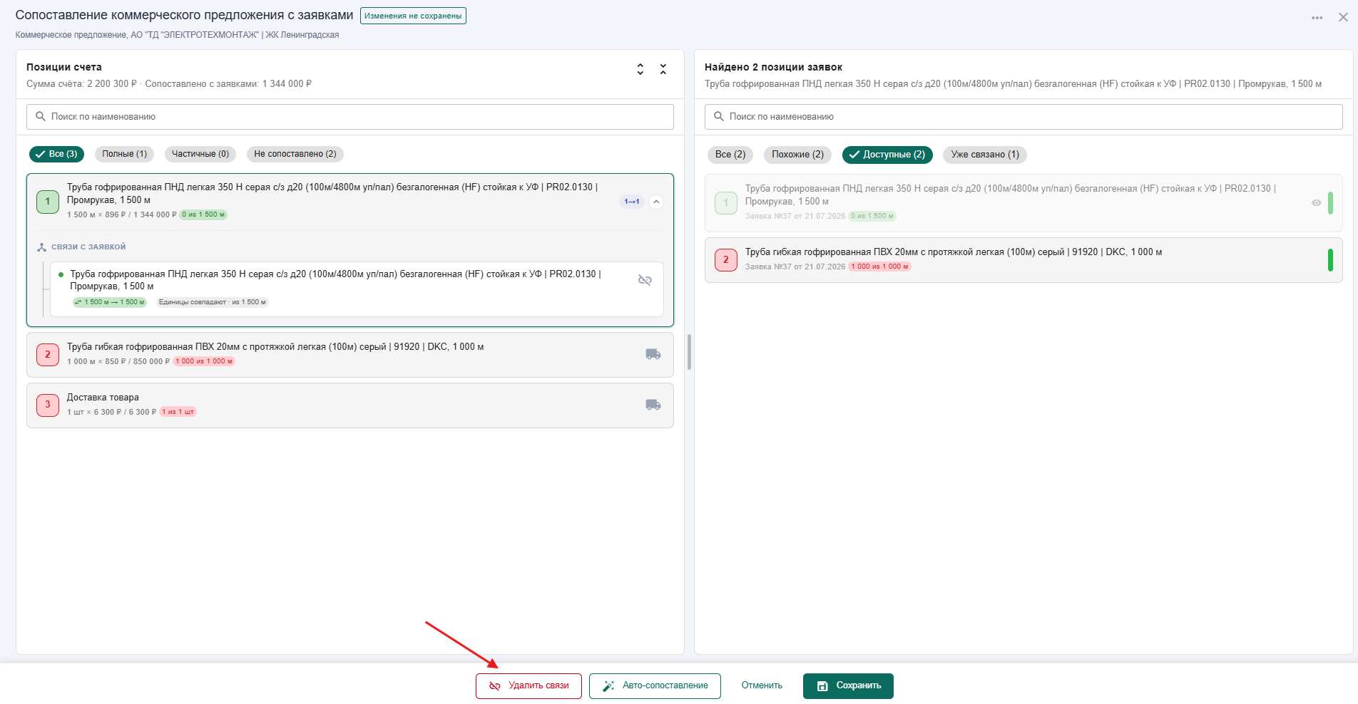
Task: Select the Полные (1) filter chip
Action: (x=124, y=154)
